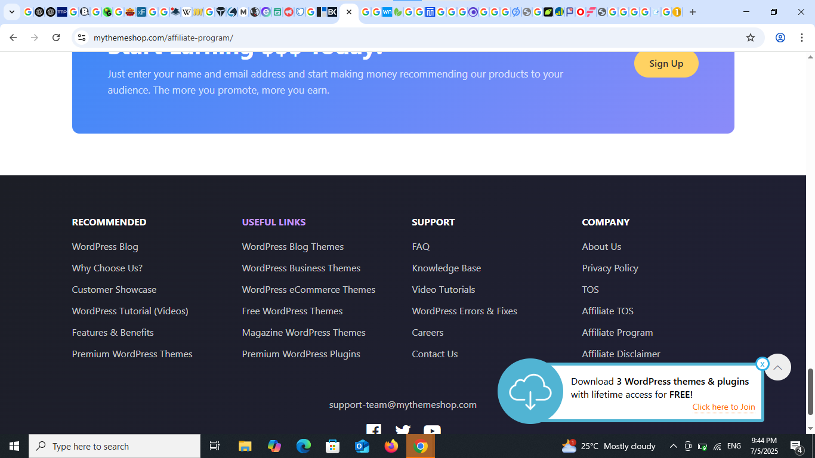This screenshot has height=458, width=815.
Task: Open the Contact Us link
Action: coord(435,354)
